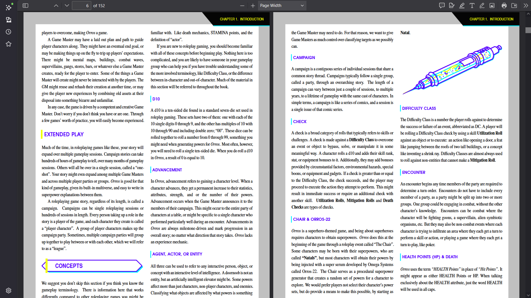Open the AI sparkle assistant icon
This screenshot has width=531, height=298.
pos(9,7)
